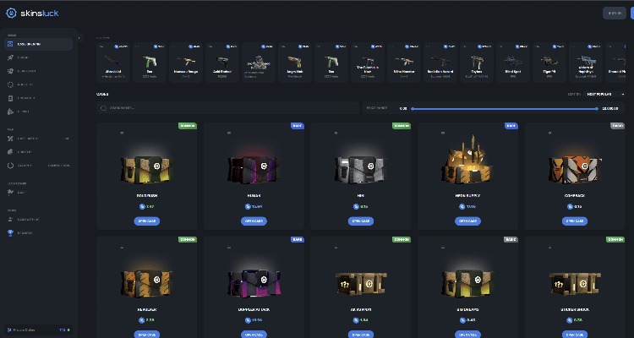
Task: Select the Comeback orange case image
Action: [x=575, y=169]
